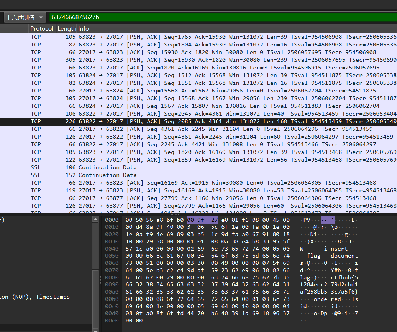Image resolution: width=397 pixels, height=332 pixels.
Task: Click the Info column header
Action: coord(84,29)
